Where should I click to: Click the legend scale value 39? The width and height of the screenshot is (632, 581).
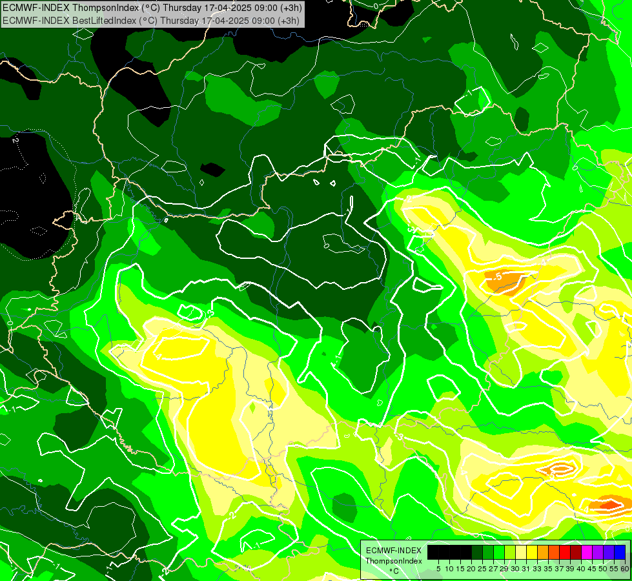click(x=570, y=569)
